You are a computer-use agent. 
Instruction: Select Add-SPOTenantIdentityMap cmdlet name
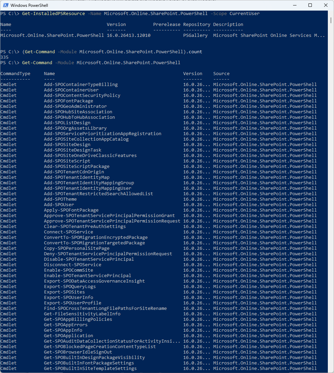[x=77, y=177]
